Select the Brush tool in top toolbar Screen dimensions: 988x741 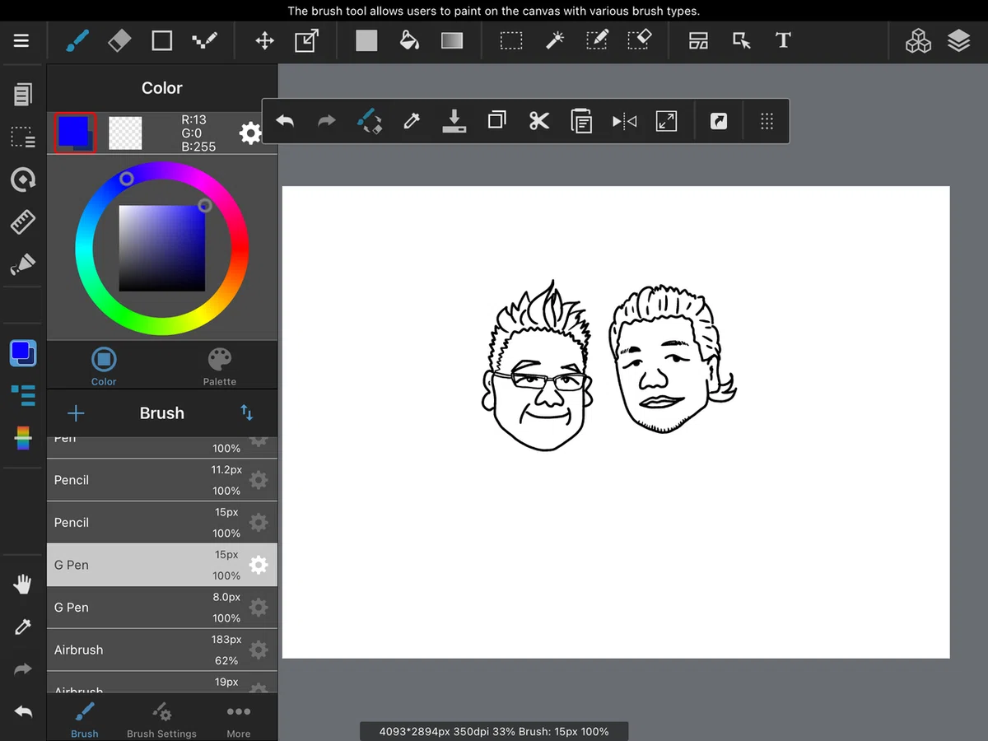tap(77, 40)
